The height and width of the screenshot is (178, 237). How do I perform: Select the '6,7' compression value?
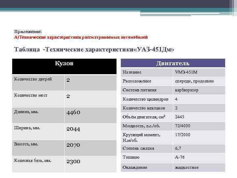click(x=178, y=148)
